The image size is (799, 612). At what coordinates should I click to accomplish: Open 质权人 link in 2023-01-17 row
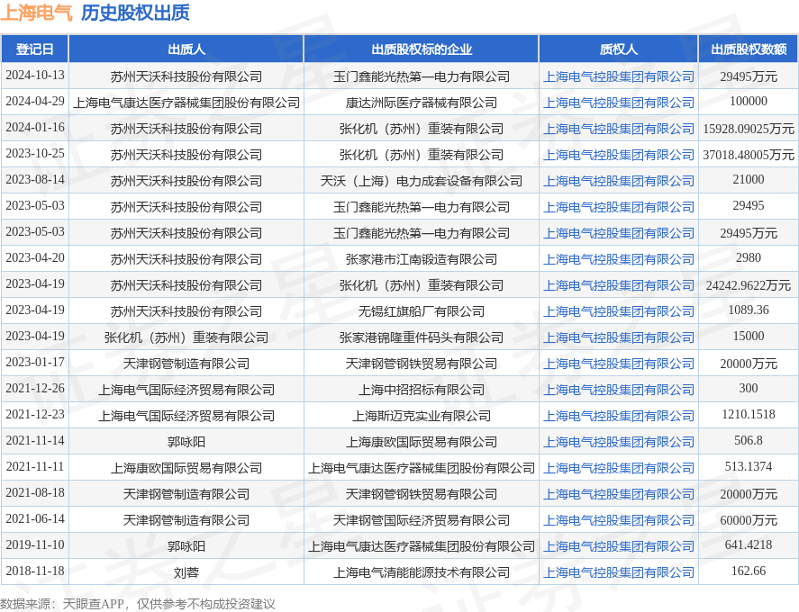tap(619, 364)
